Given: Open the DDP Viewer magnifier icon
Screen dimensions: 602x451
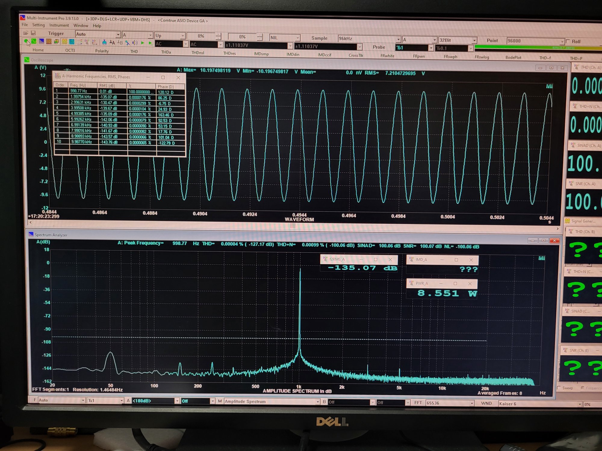Looking at the screenshot, I should [x=87, y=42].
